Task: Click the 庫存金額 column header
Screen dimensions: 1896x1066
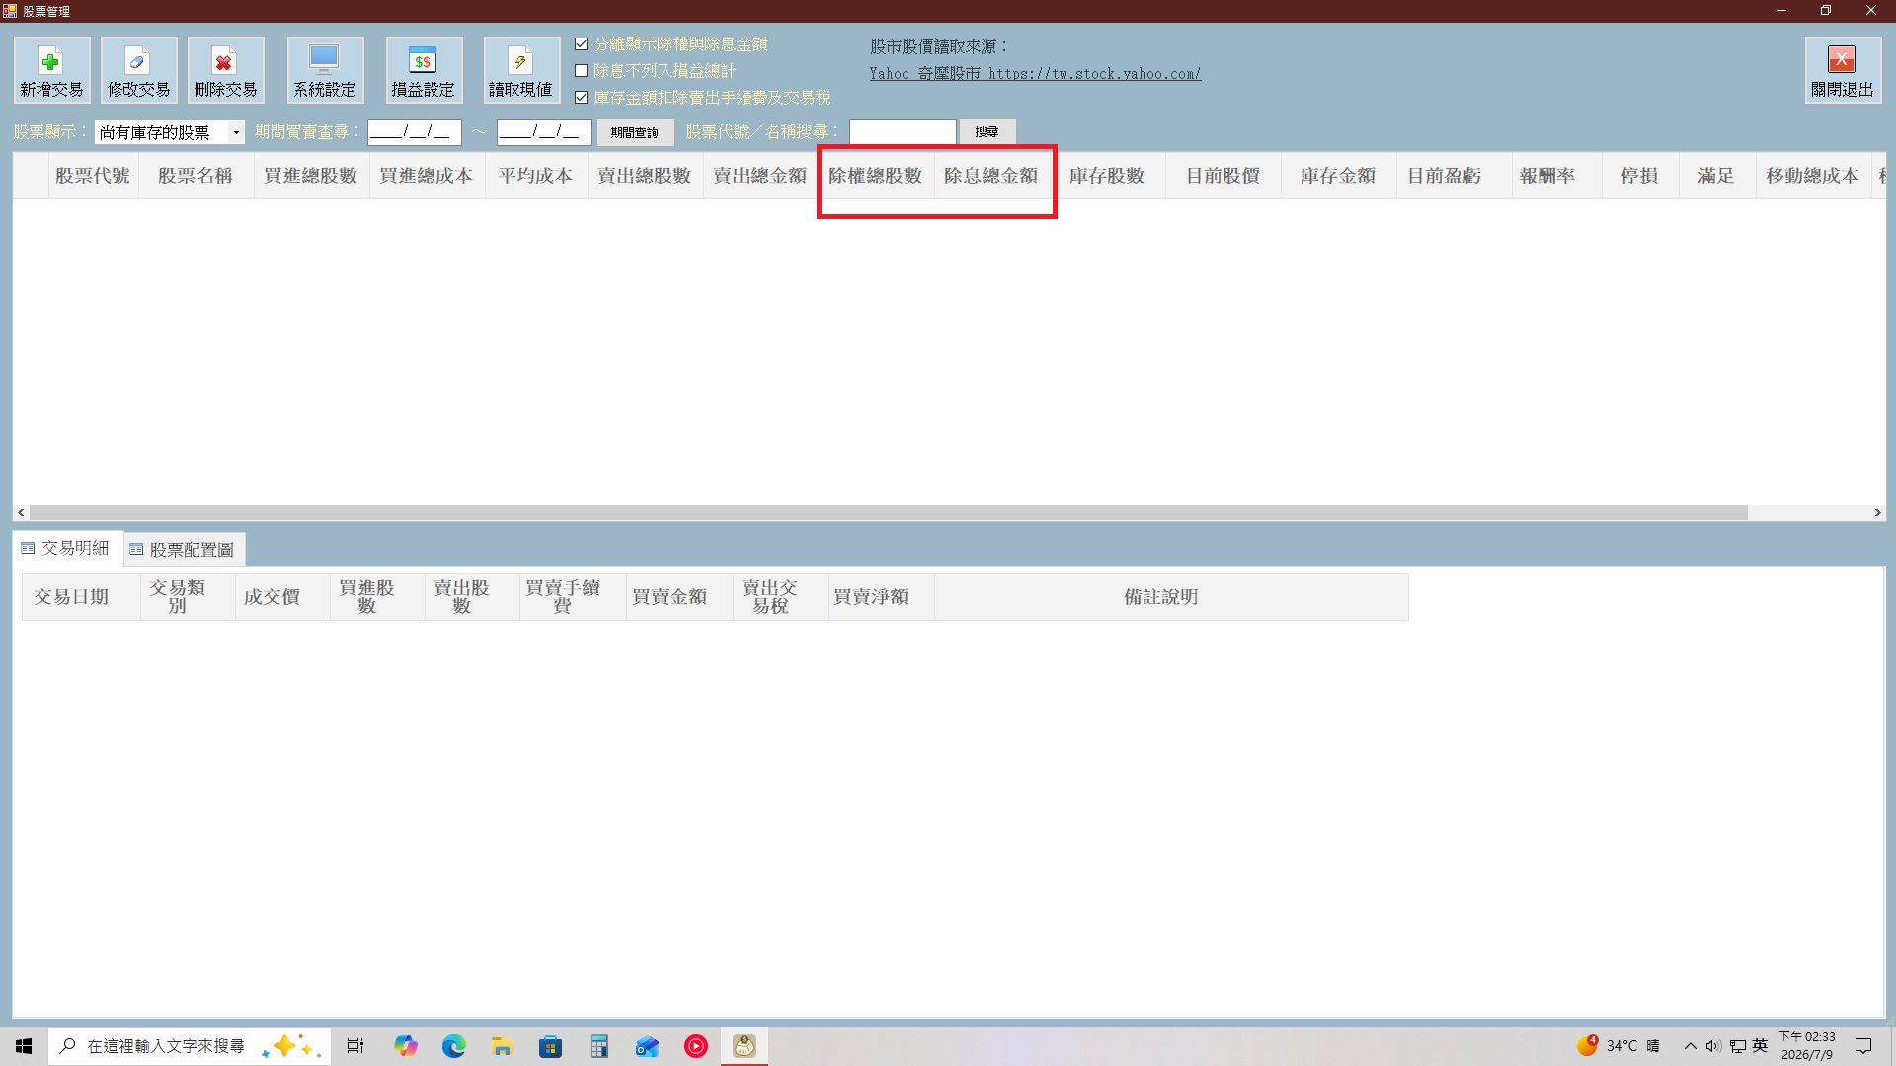Action: pos(1338,176)
